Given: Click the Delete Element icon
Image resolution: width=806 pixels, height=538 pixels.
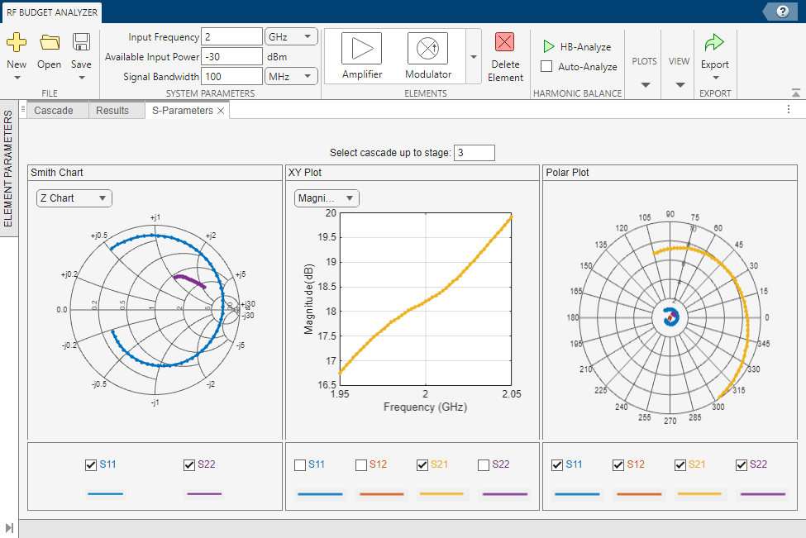Looking at the screenshot, I should pos(505,44).
